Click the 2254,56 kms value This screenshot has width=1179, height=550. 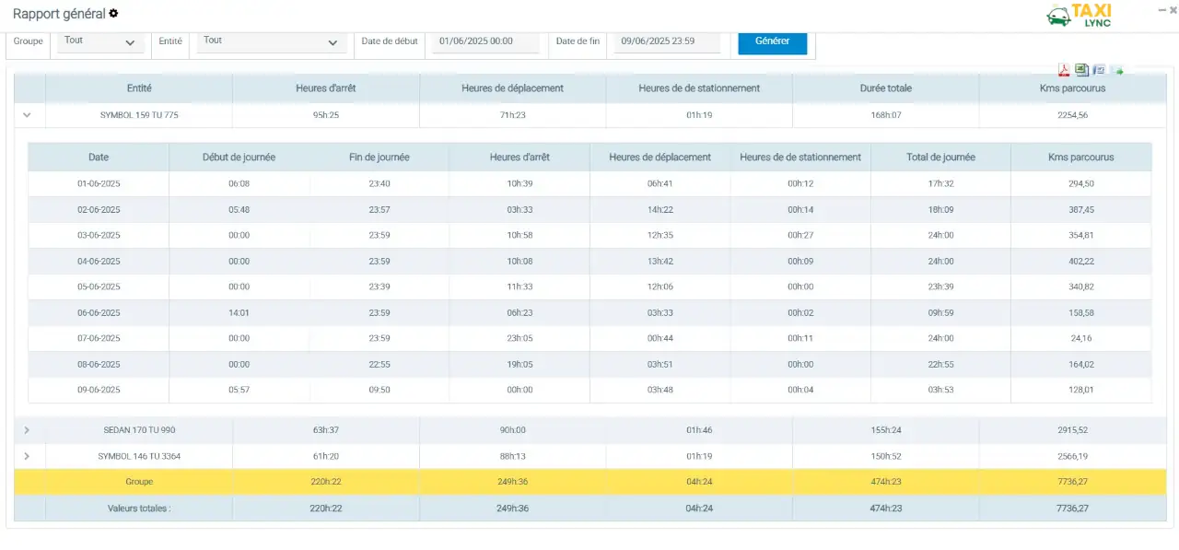pos(1073,115)
